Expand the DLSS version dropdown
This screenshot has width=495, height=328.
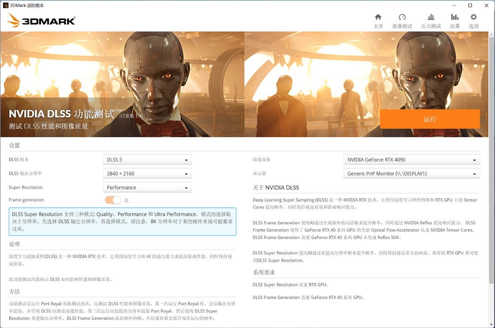pos(147,160)
